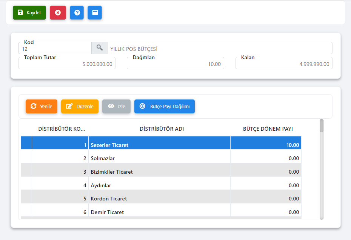Viewport: 351px width, 240px height.
Task: Sort by BÜTÇE DÖNEM PAYI column header
Action: click(268, 129)
